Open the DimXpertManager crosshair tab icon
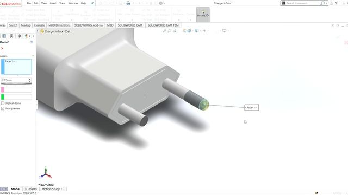Image resolution: width=348 pixels, height=195 pixels. [x=20, y=36]
